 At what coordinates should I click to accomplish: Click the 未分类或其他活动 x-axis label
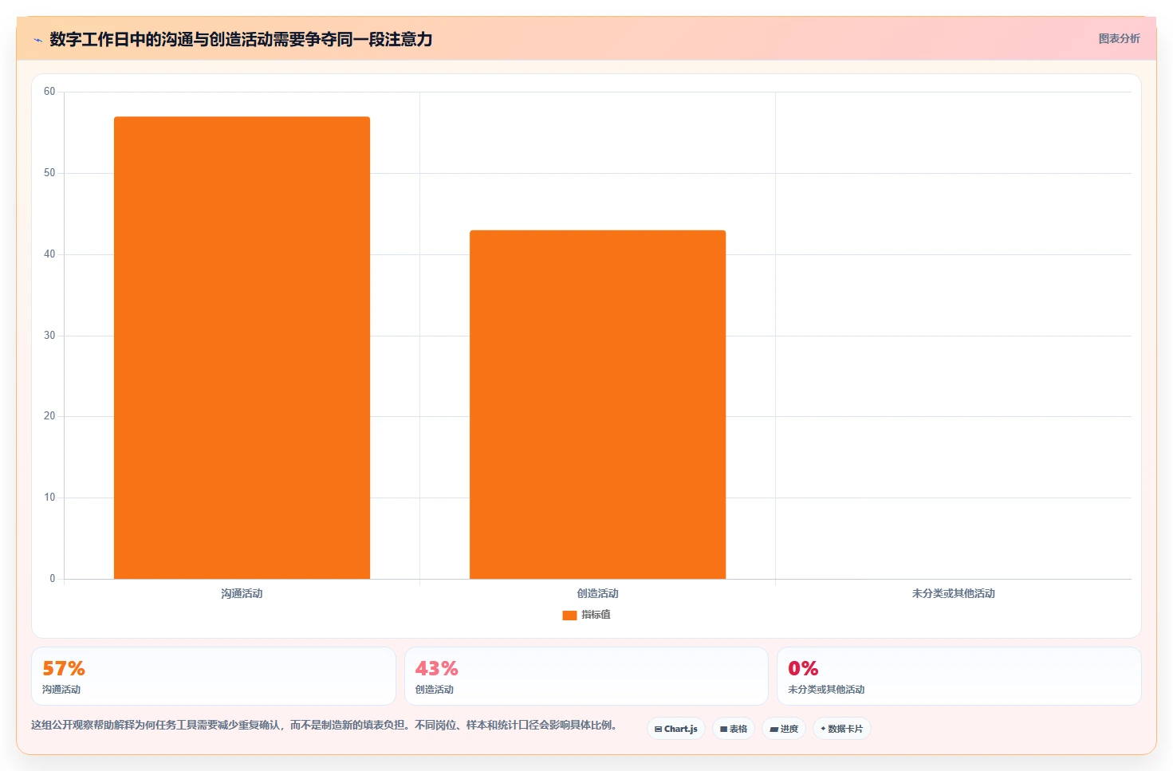click(x=953, y=593)
